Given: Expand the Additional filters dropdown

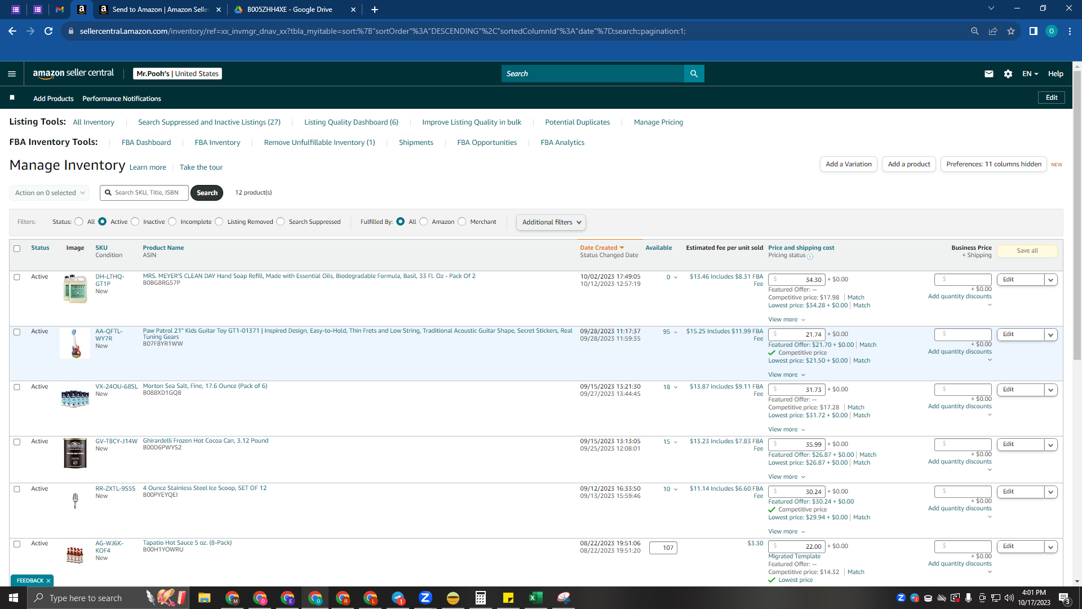Looking at the screenshot, I should click(551, 222).
